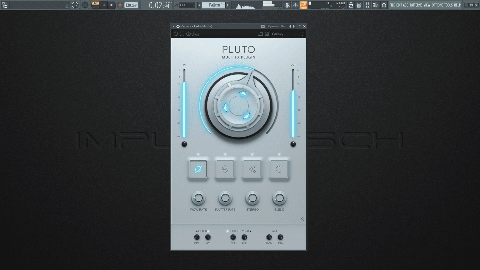Click the WOW RATE knob

point(198,198)
